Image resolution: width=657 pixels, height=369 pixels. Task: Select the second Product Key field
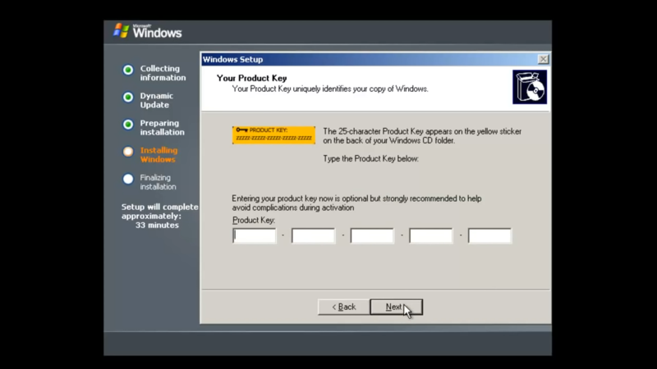(313, 235)
